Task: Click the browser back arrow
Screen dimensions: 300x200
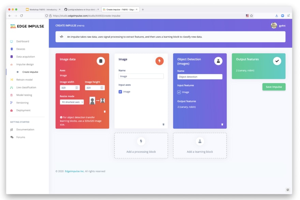Action: 10,16
